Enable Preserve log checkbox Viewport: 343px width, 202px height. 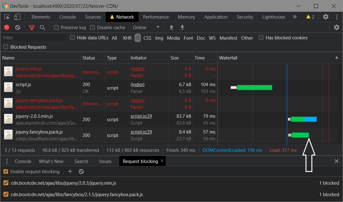[56, 28]
